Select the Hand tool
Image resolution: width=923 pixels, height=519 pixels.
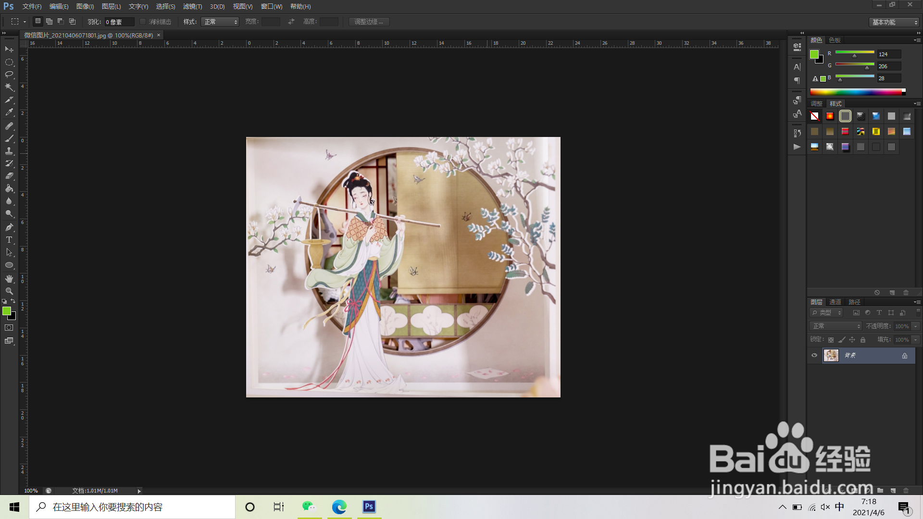point(9,279)
